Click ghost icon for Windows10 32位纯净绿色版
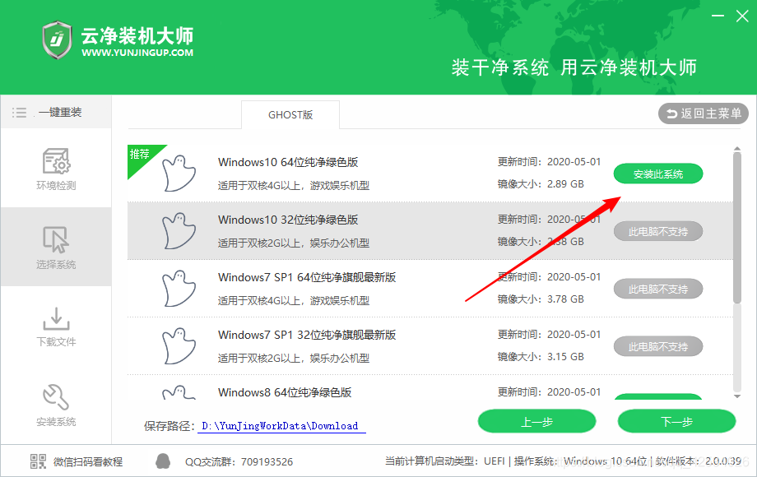This screenshot has height=477, width=757. pyautogui.click(x=179, y=230)
